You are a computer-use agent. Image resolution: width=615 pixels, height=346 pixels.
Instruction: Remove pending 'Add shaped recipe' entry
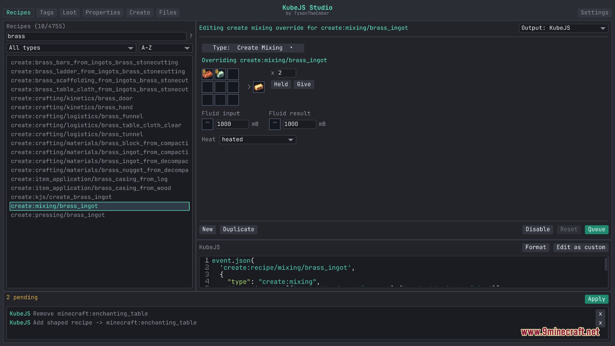(x=601, y=323)
